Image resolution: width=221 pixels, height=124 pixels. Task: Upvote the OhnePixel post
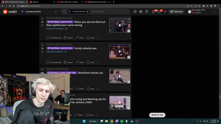(x=42, y=69)
